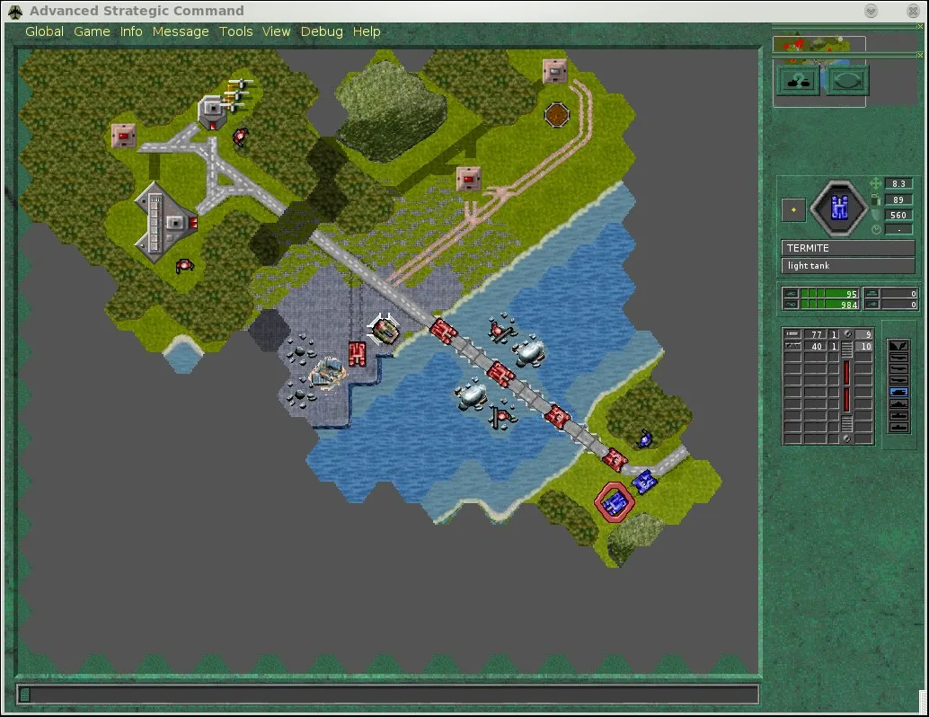Click the second weapon icon in the row with 40
This screenshot has height=717, width=929.
coord(792,346)
